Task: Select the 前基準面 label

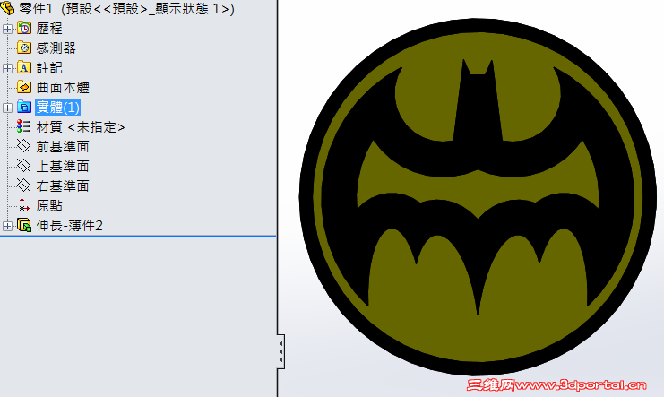Action: (63, 147)
